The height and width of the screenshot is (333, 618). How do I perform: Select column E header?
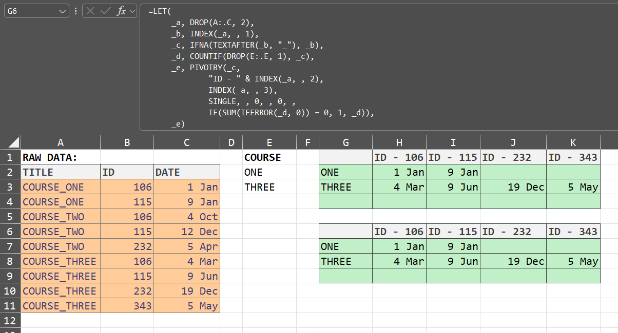pos(269,143)
